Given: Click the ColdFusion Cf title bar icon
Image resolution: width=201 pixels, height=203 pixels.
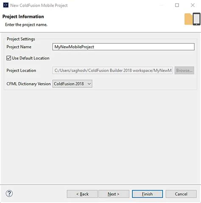Looking at the screenshot, I should pos(6,5).
